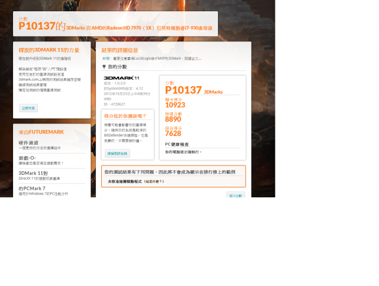This screenshot has width=379, height=286.
Task: Click the P10137 score in the results box
Action: (183, 90)
